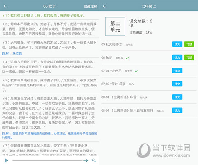Click the audio progress bar

48,160
